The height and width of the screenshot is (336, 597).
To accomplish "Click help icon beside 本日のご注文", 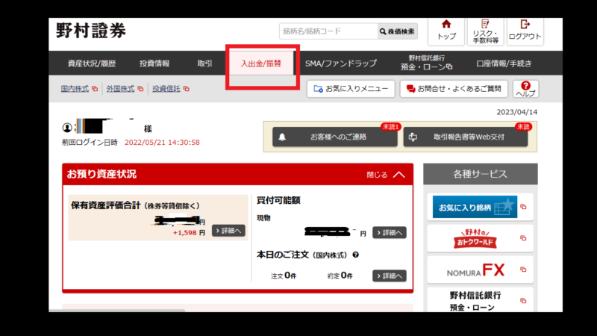I will 356,255.
